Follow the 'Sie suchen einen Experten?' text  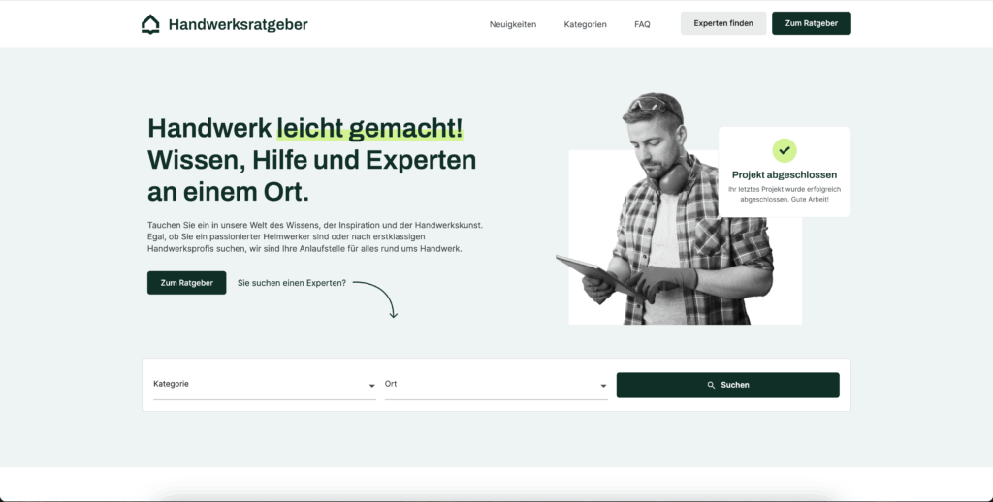(x=291, y=283)
